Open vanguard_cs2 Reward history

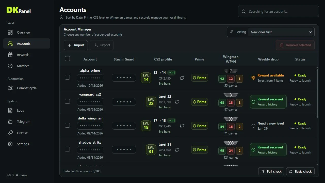[268, 102]
